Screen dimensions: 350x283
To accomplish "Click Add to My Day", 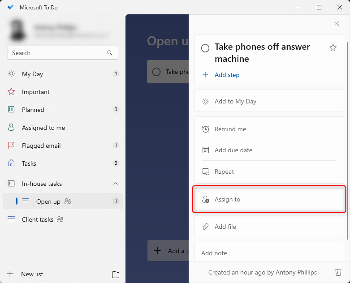I will pyautogui.click(x=235, y=101).
